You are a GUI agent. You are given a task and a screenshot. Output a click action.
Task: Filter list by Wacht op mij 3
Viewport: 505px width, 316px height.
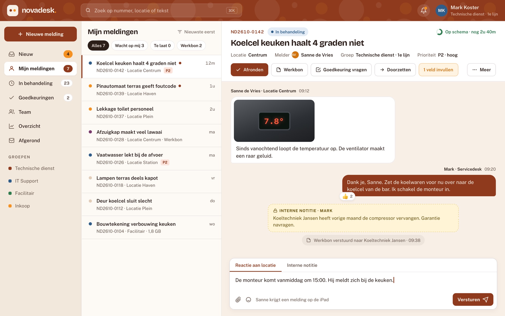(129, 46)
